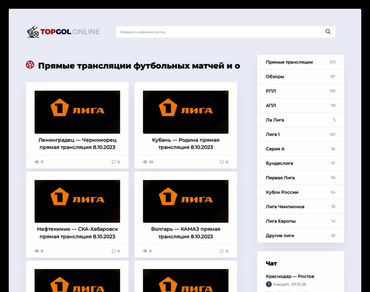
Task: Choose Лига Чемпионов category
Action: (x=300, y=207)
